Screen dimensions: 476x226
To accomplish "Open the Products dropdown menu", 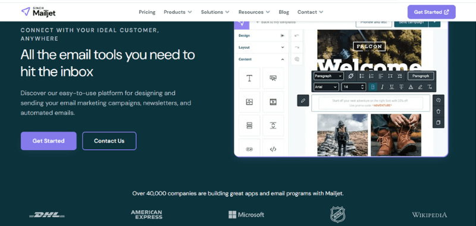I will point(178,12).
